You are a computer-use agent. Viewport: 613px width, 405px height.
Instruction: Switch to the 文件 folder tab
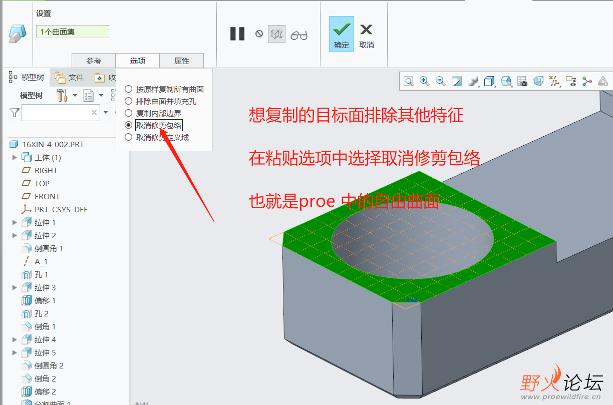(69, 77)
